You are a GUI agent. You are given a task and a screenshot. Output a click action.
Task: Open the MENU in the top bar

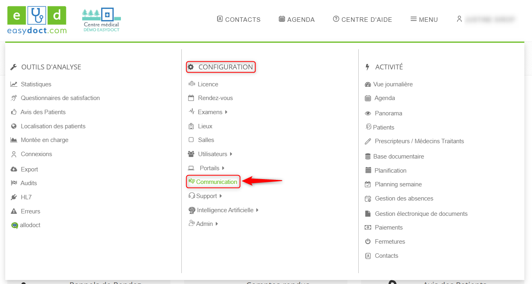coord(424,19)
